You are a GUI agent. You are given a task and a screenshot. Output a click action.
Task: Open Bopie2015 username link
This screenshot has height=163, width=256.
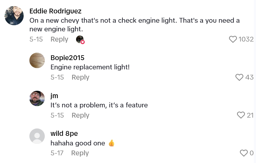pyautogui.click(x=67, y=58)
